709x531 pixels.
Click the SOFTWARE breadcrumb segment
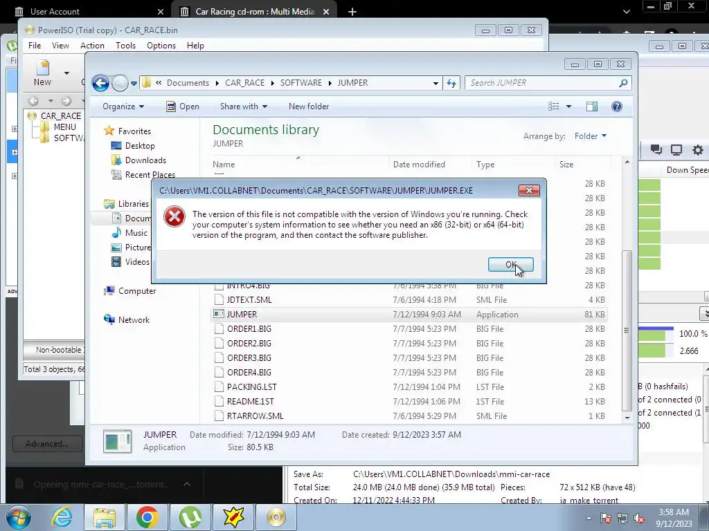[x=300, y=83]
